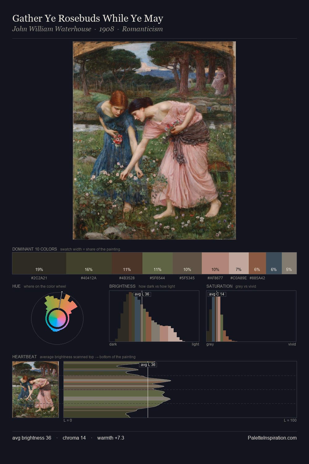Click the 'avg L 36' label in Brightness
Image resolution: width=309 pixels, height=464 pixels.
click(142, 294)
